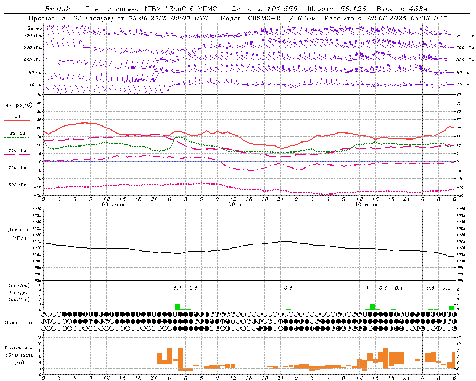Click the green precipitation bar under 1.1
The width and height of the screenshot is (476, 381).
click(178, 307)
